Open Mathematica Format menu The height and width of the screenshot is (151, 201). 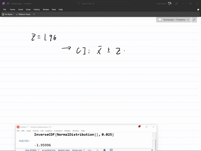[36, 131]
